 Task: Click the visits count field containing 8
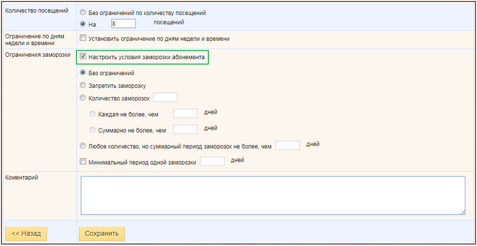[x=124, y=24]
